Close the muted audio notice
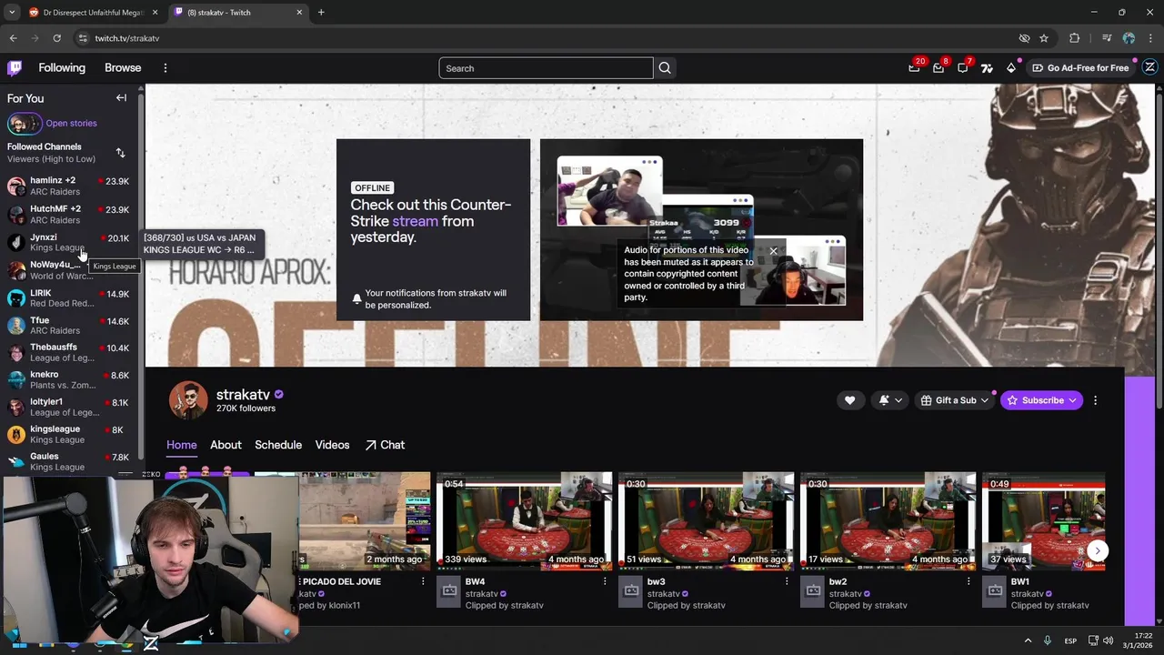The width and height of the screenshot is (1164, 655). pyautogui.click(x=773, y=251)
